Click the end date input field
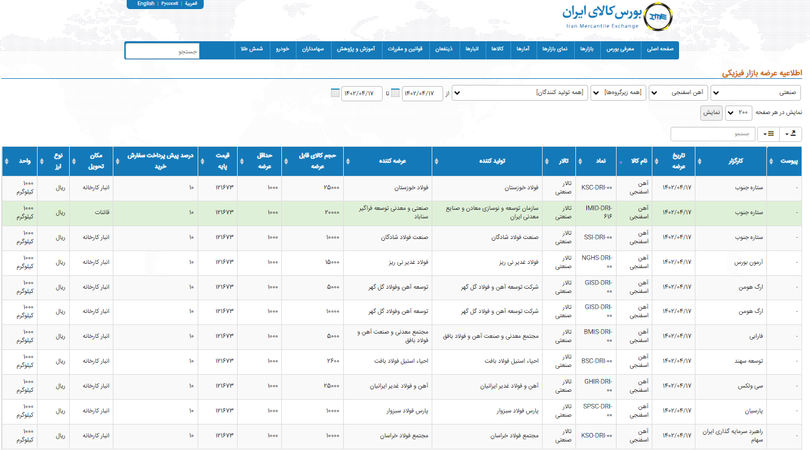810x450 pixels. coord(362,93)
